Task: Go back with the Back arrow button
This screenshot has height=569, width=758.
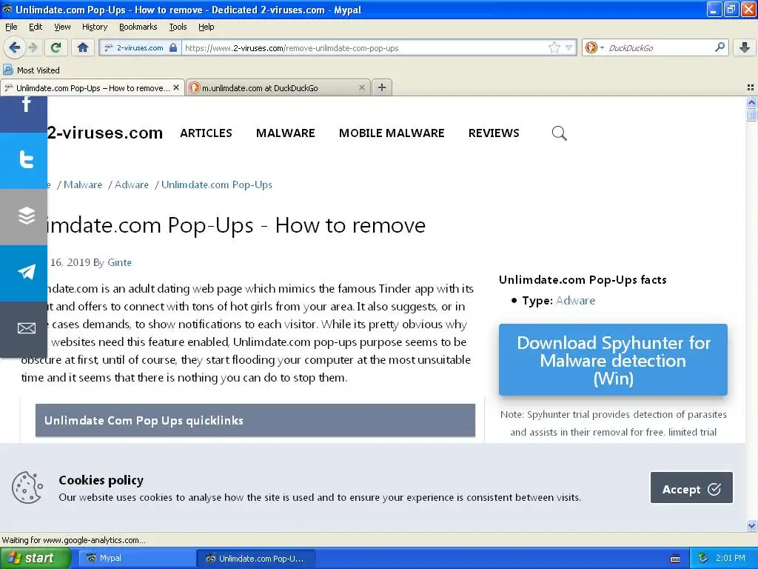Action: point(15,48)
